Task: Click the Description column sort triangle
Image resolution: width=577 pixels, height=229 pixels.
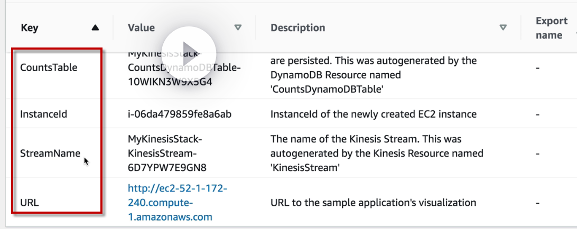Action: (503, 27)
